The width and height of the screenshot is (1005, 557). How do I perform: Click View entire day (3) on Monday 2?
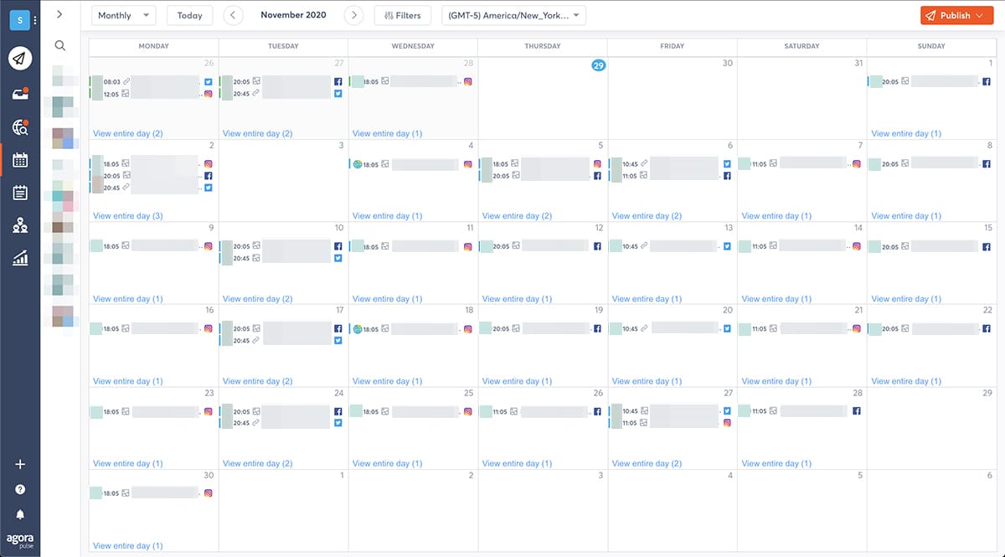(x=128, y=216)
